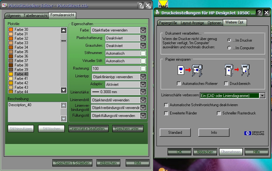The width and height of the screenshot is (272, 171).
Task: Open the Farbe dropdown
Action: point(143,30)
